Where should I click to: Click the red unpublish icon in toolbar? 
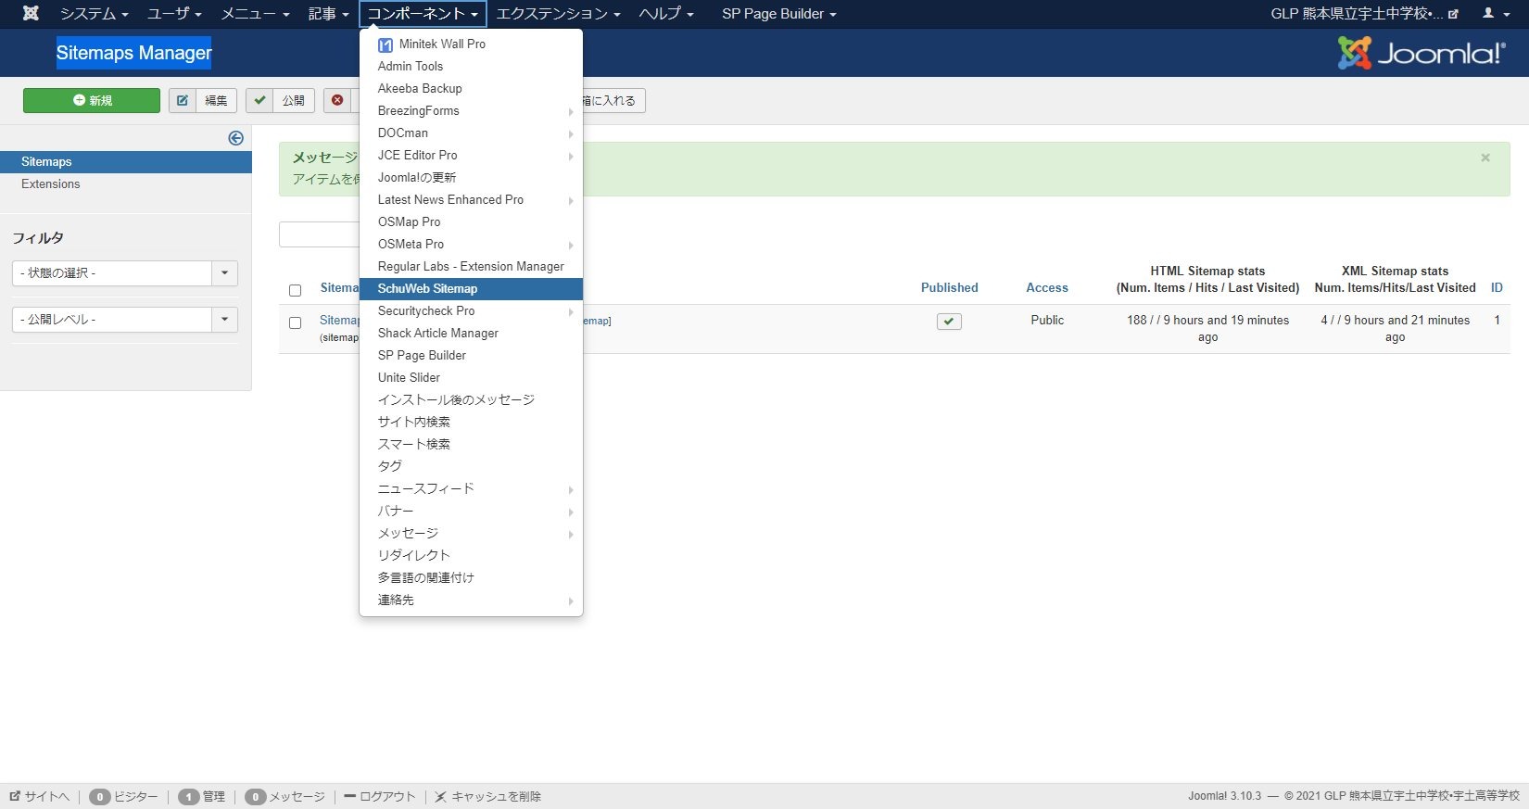tap(337, 100)
